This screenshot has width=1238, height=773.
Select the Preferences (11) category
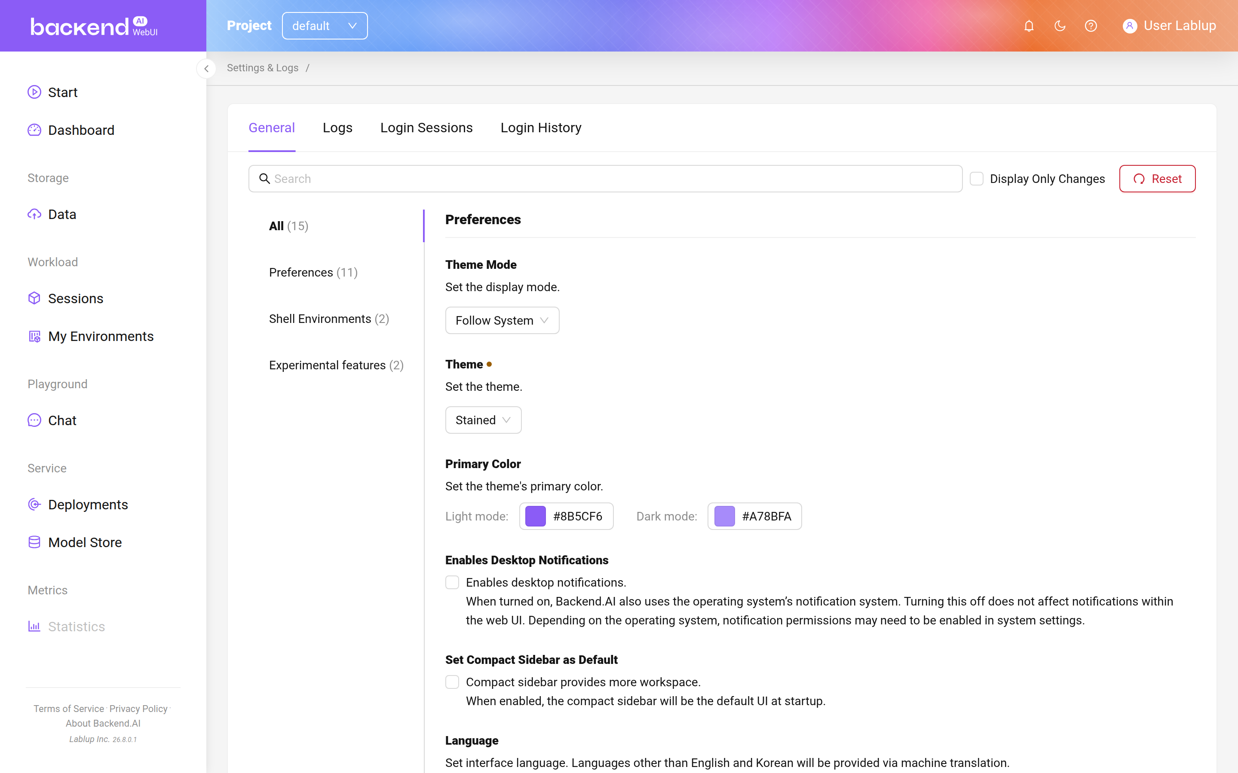(x=313, y=273)
